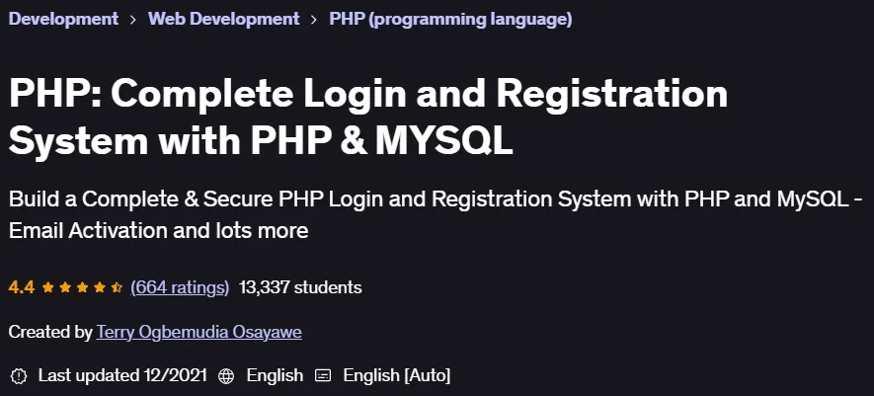
Task: Click the star rating icons
Action: click(82, 287)
